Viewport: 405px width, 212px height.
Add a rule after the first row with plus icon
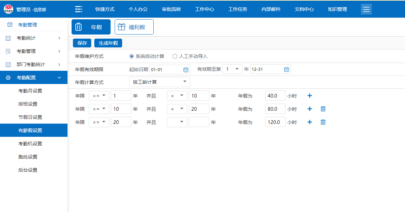[309, 96]
